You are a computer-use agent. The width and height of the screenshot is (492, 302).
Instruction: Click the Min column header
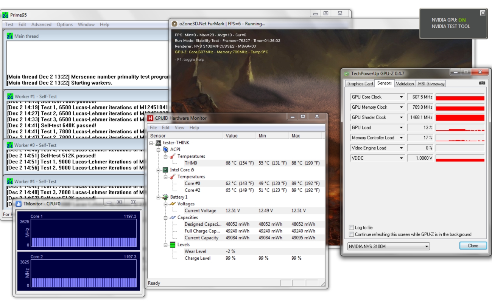point(272,136)
